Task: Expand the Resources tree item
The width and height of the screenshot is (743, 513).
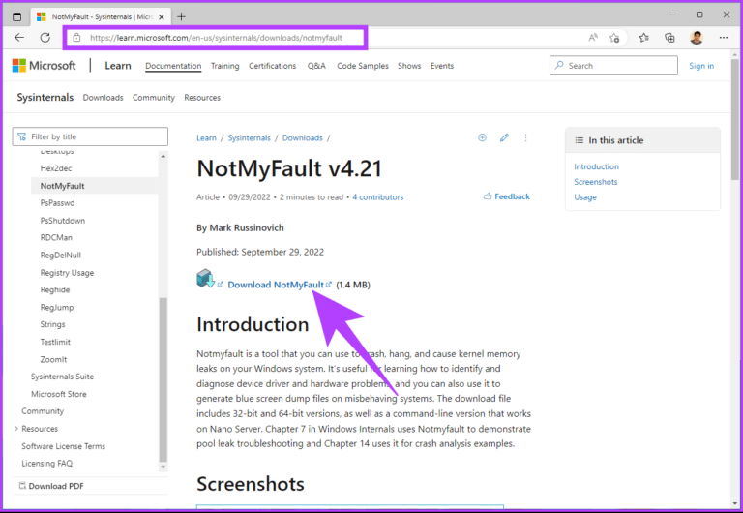Action: click(x=16, y=429)
